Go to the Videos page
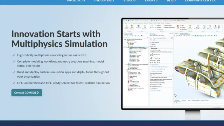 pyautogui.click(x=129, y=1)
